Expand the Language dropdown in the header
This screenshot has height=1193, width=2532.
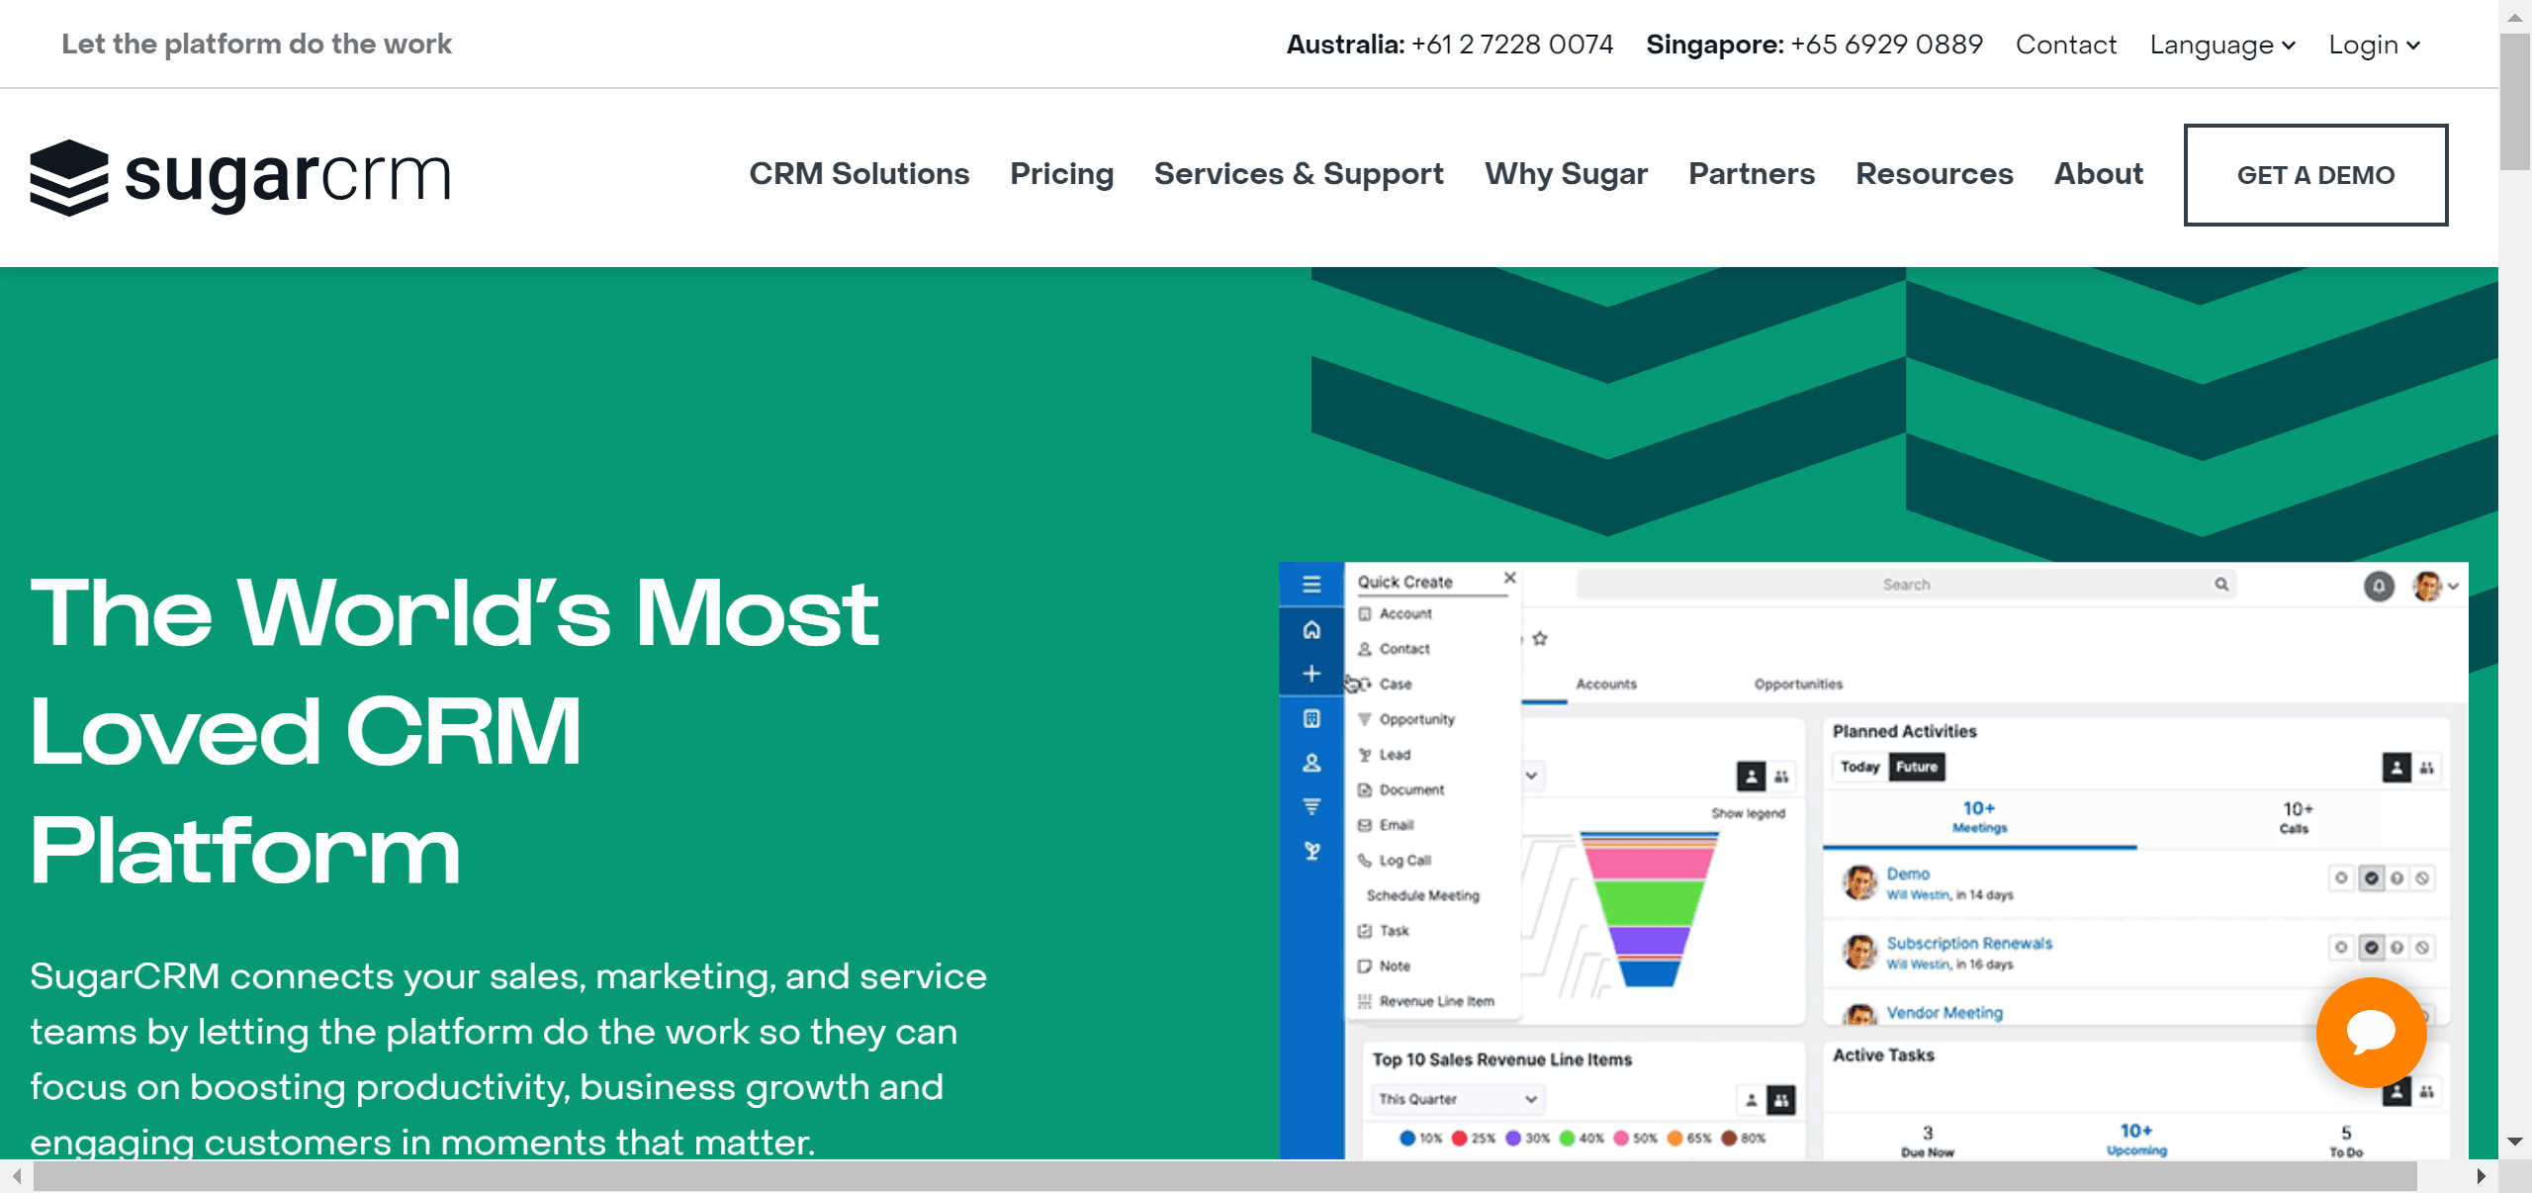coord(2221,44)
